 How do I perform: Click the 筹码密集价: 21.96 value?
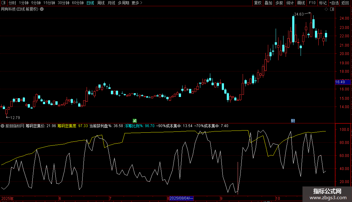point(40,126)
